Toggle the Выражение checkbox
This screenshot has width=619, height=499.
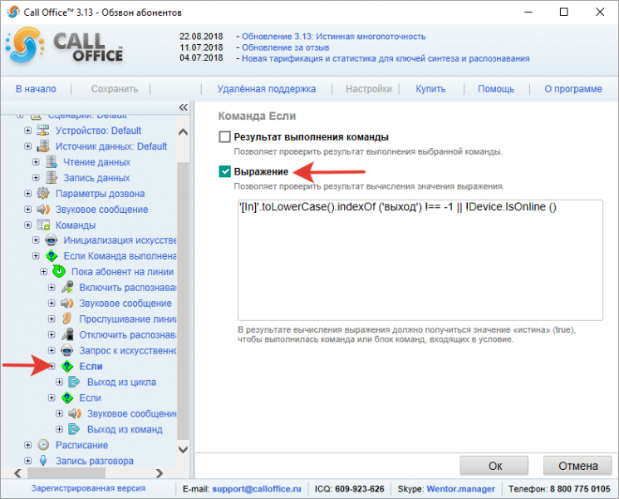point(224,171)
